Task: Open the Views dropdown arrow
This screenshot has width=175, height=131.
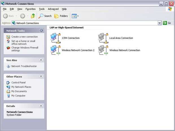Action: click(78, 16)
